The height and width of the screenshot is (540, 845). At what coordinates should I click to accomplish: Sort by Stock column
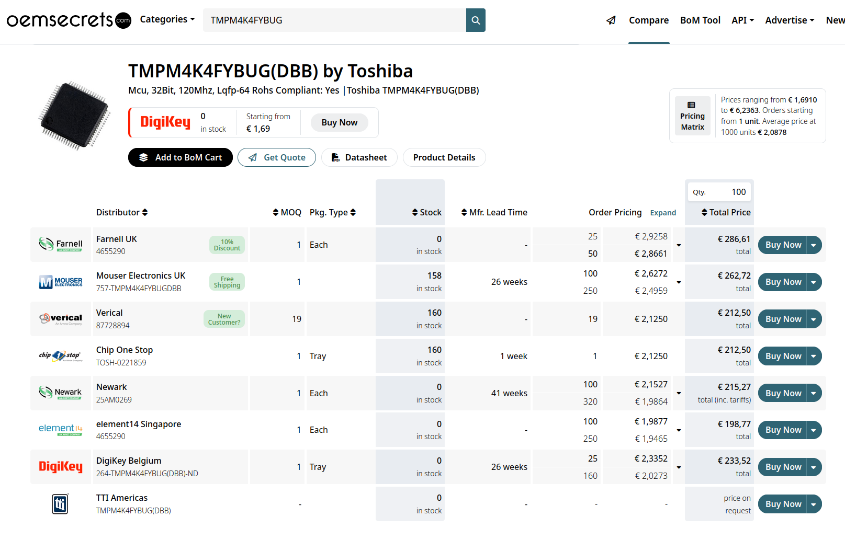tap(427, 212)
